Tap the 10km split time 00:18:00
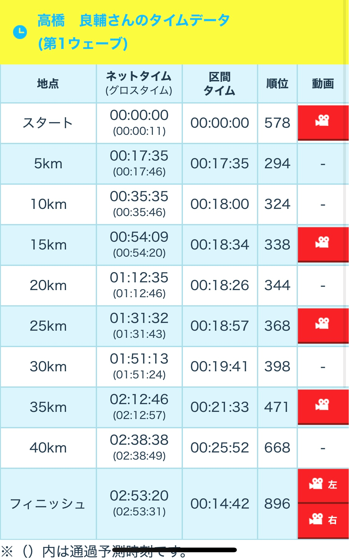The height and width of the screenshot is (560, 349). 219,204
